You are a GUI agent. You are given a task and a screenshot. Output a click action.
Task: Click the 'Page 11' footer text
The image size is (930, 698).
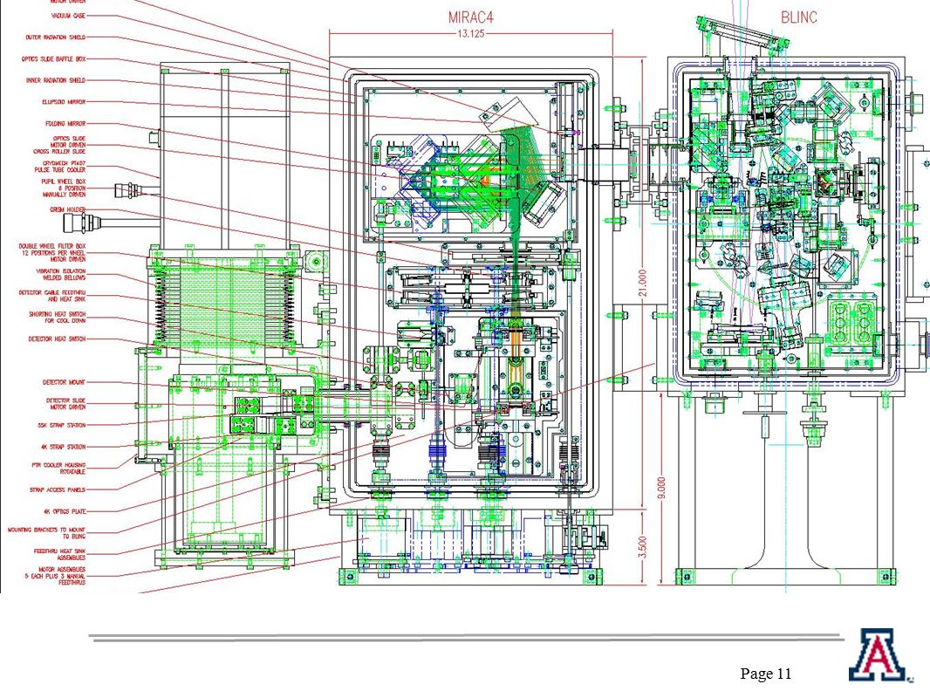(x=766, y=674)
